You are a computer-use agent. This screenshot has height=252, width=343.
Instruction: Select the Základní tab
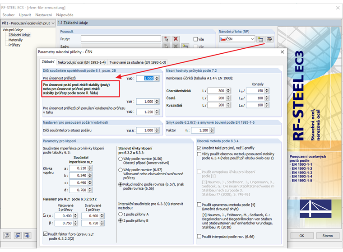[x=48, y=62]
